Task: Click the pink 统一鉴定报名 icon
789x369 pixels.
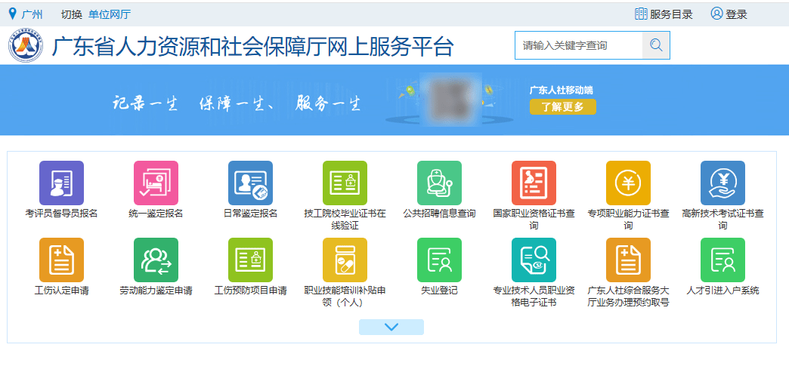Action: point(156,183)
